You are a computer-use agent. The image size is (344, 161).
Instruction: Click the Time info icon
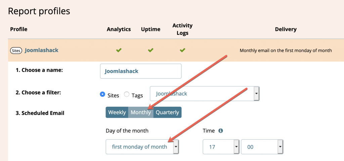[x=220, y=131]
